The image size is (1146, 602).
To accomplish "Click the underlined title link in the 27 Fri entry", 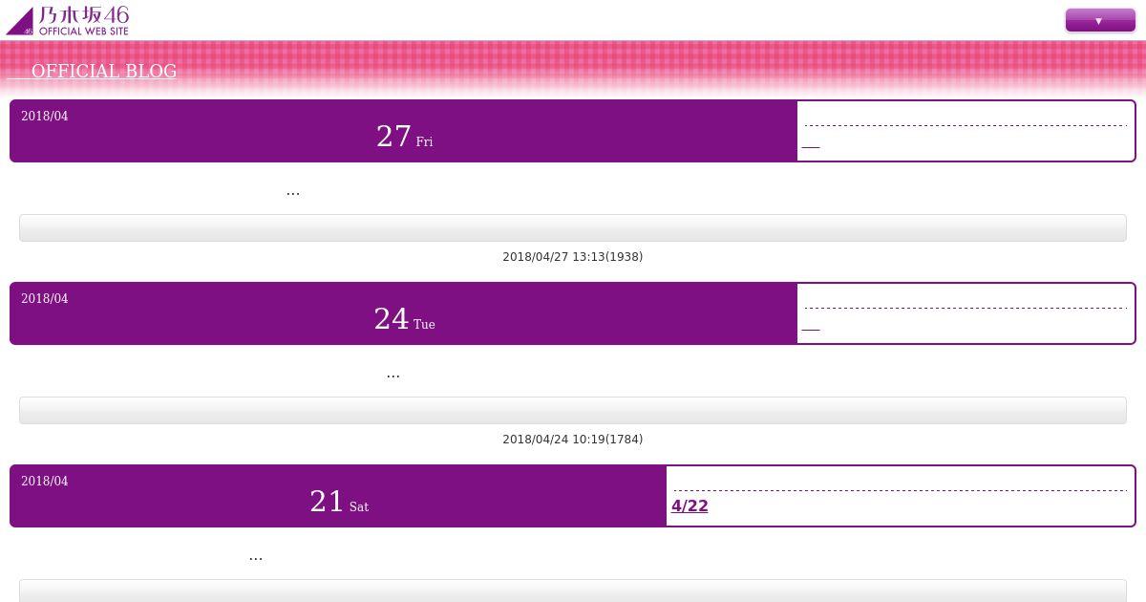I will point(810,144).
